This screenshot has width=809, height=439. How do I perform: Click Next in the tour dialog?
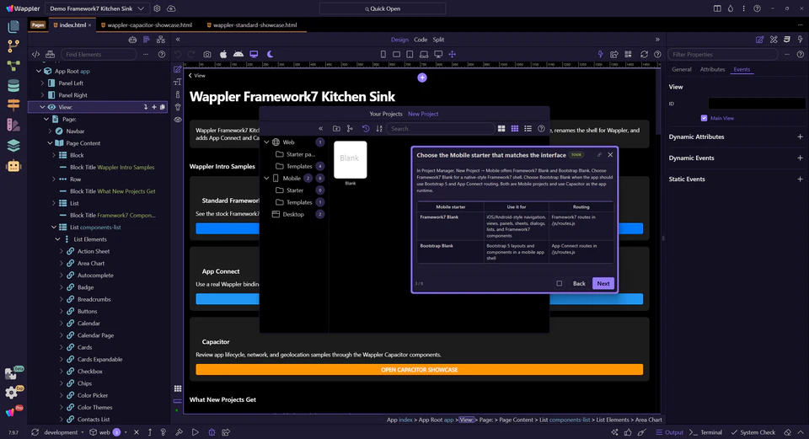[603, 283]
